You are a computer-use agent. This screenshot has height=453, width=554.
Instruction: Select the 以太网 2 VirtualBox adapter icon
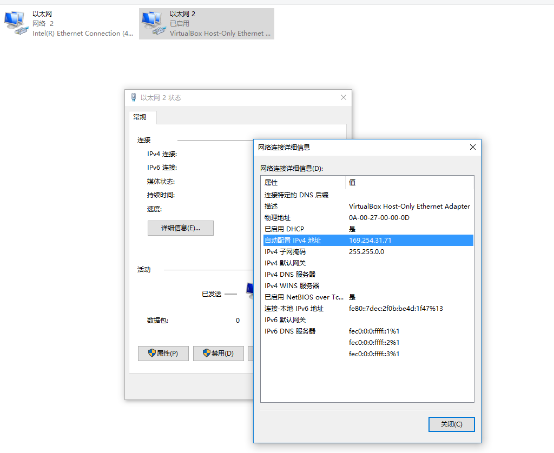tap(154, 23)
